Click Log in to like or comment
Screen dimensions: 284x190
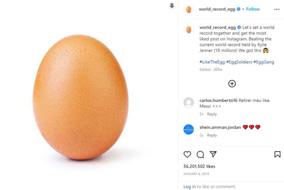pyautogui.click(x=190, y=186)
